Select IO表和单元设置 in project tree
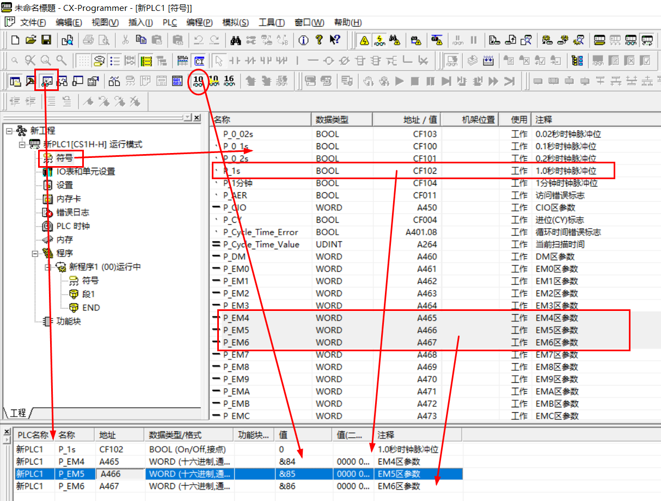661x501 pixels. (x=85, y=172)
